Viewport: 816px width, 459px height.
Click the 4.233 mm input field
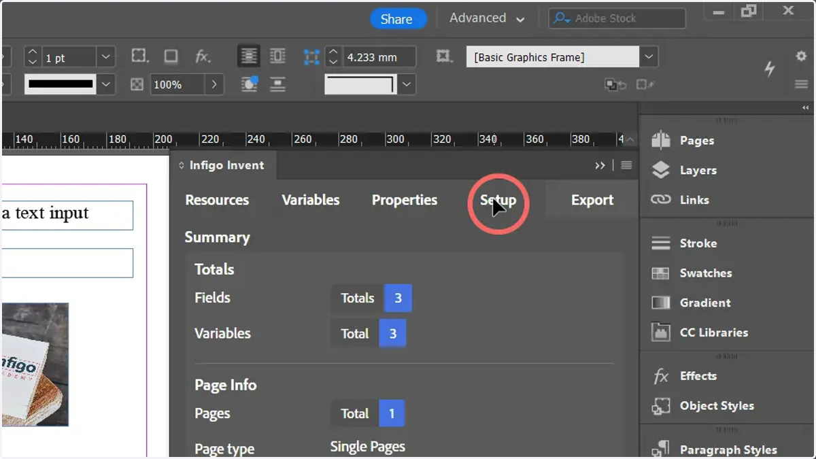click(379, 57)
